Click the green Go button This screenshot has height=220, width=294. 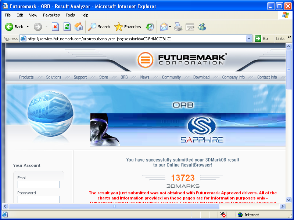click(x=261, y=38)
